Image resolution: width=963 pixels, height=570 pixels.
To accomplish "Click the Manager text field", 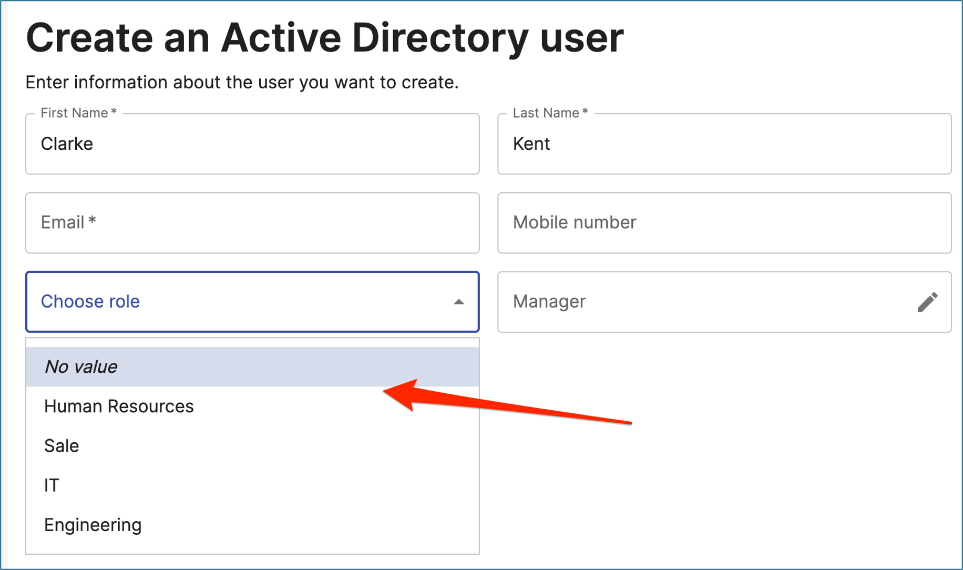I will point(704,302).
